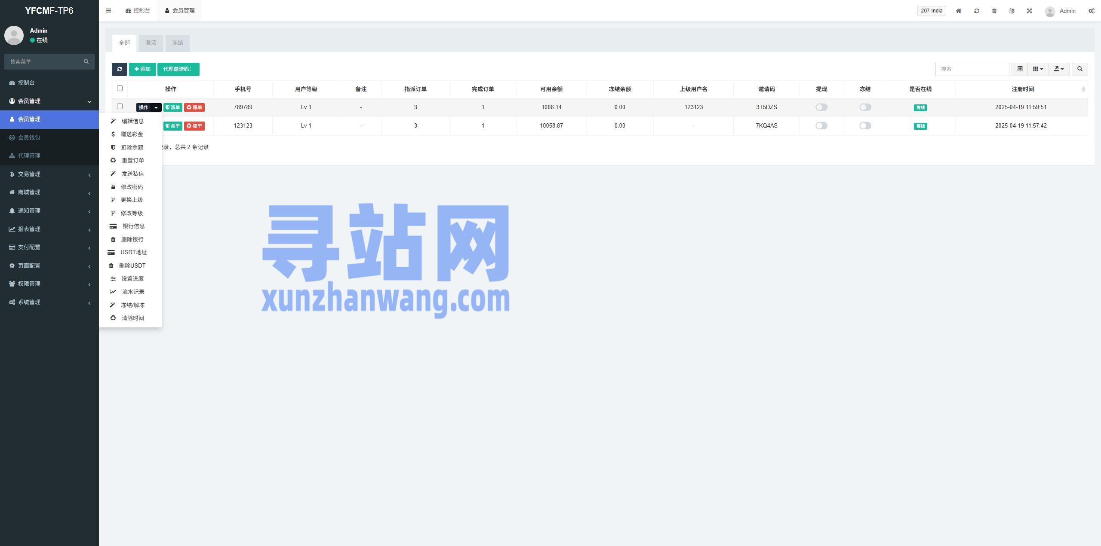This screenshot has width=1101, height=546.
Task: Select 设置进度 from the action menu
Action: click(130, 278)
